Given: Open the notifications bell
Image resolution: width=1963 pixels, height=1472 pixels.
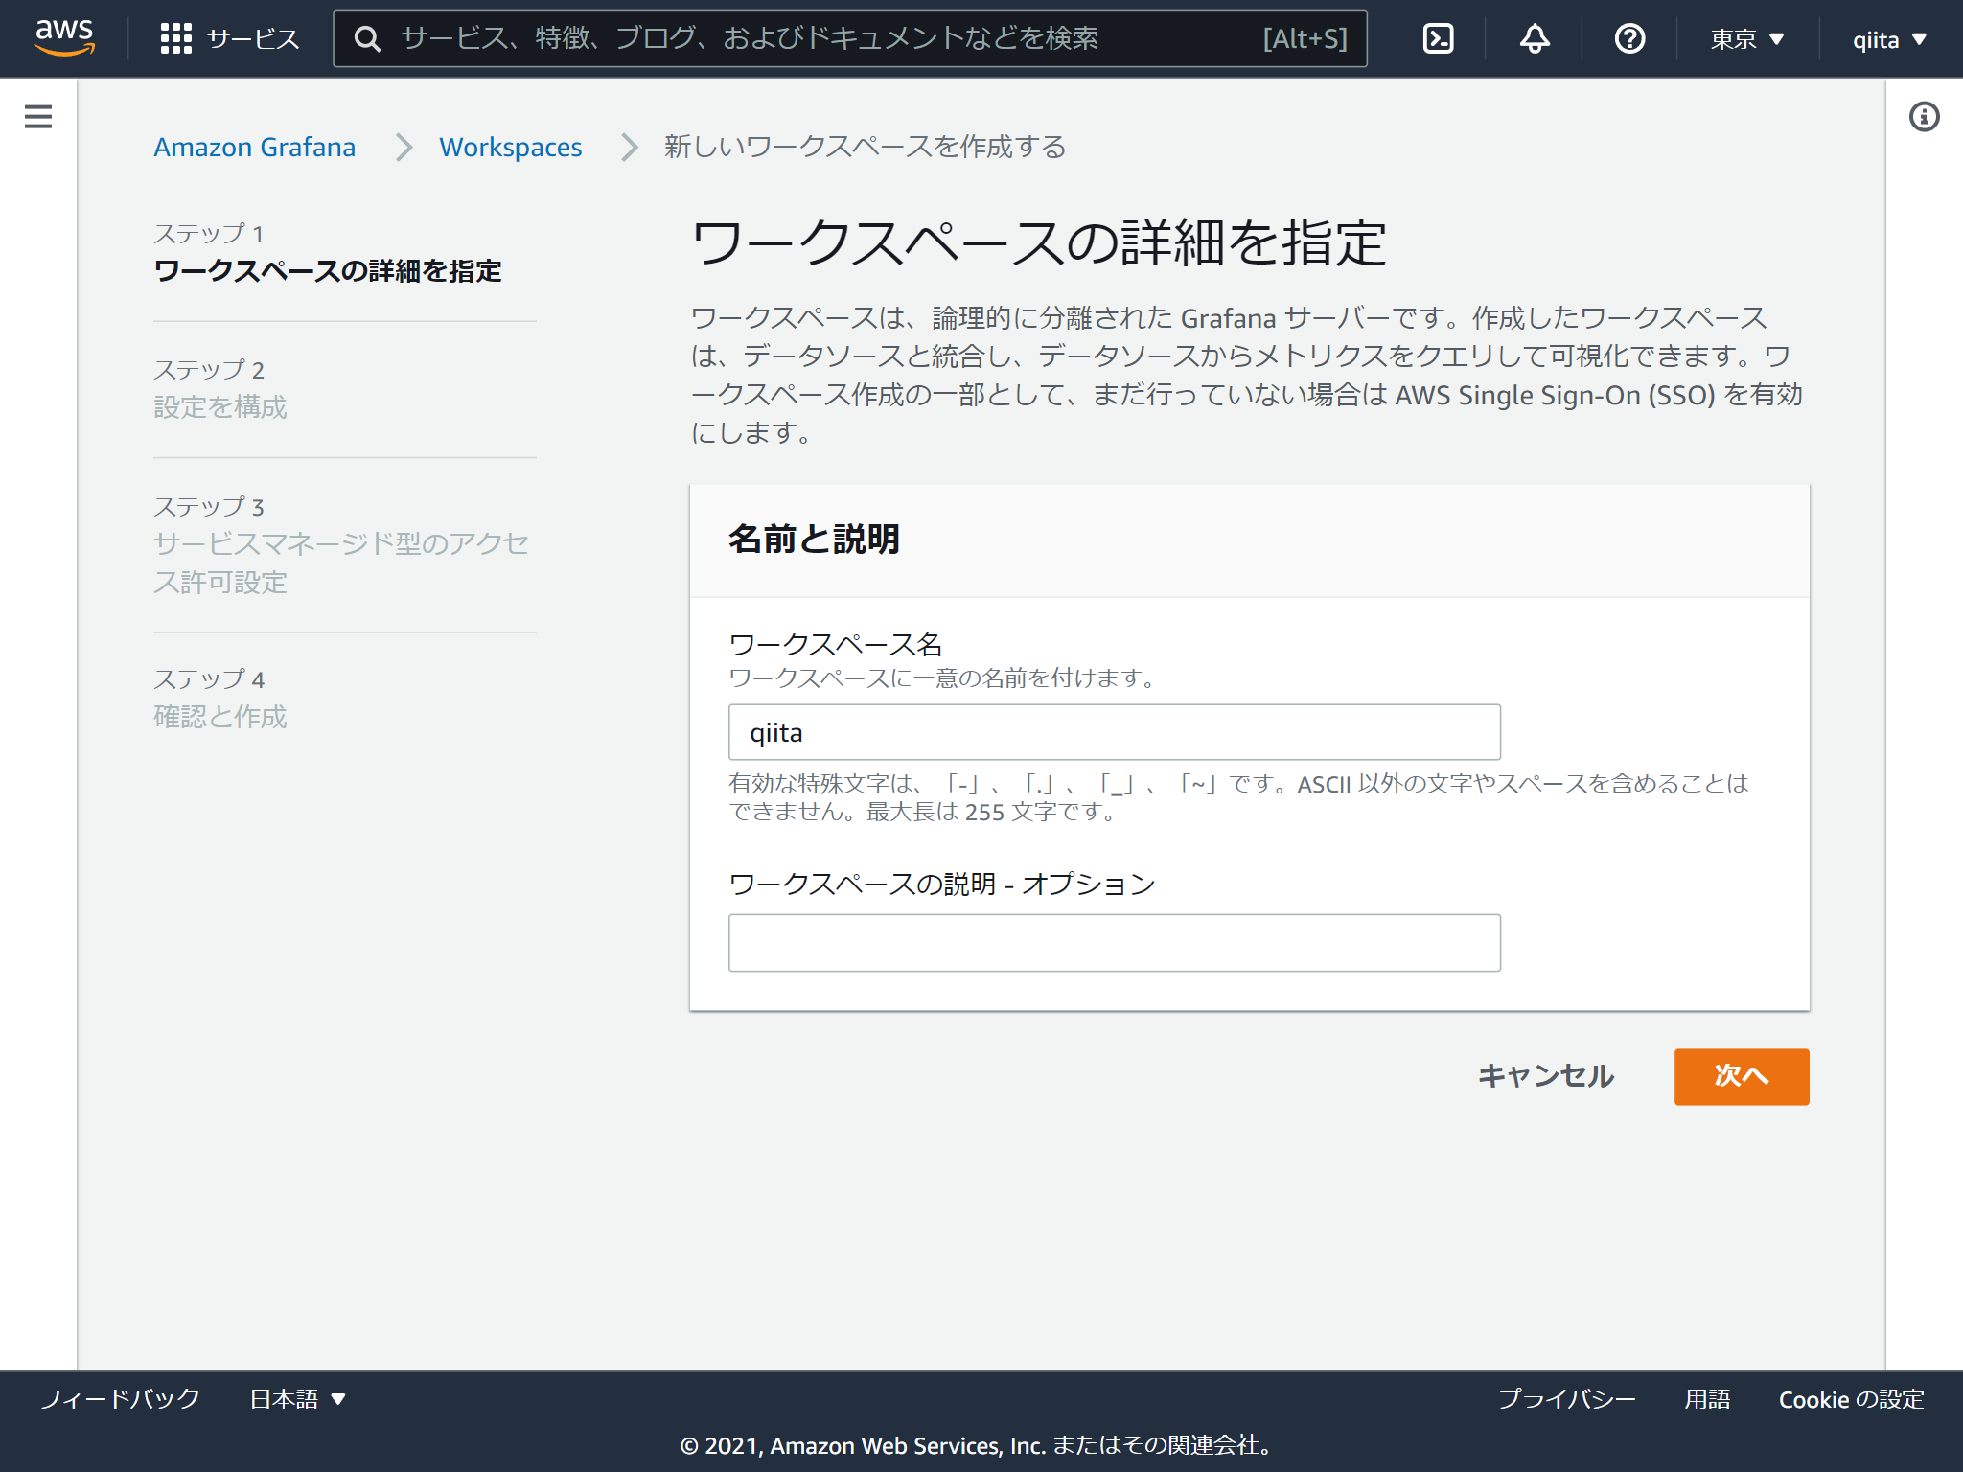Looking at the screenshot, I should click(x=1533, y=38).
